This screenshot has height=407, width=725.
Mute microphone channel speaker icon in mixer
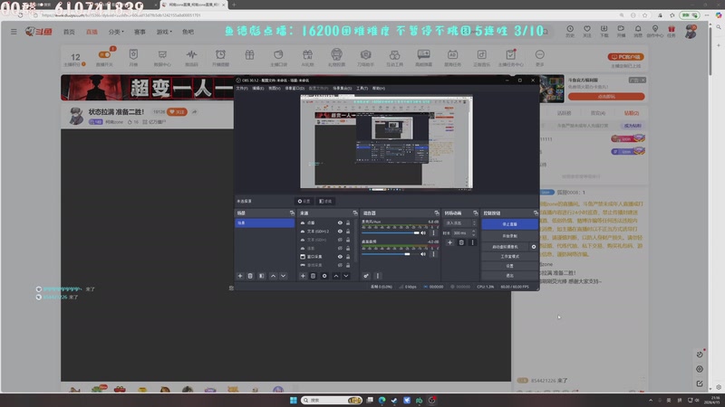click(423, 233)
